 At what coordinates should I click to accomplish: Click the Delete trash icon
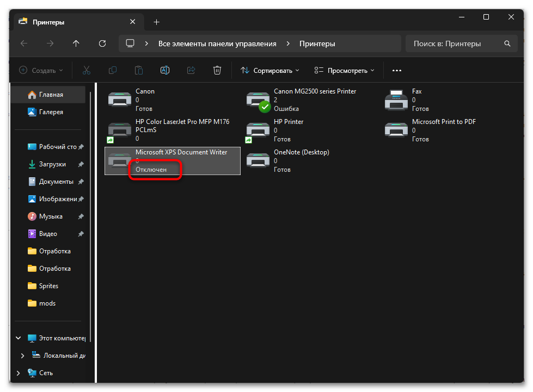[217, 70]
